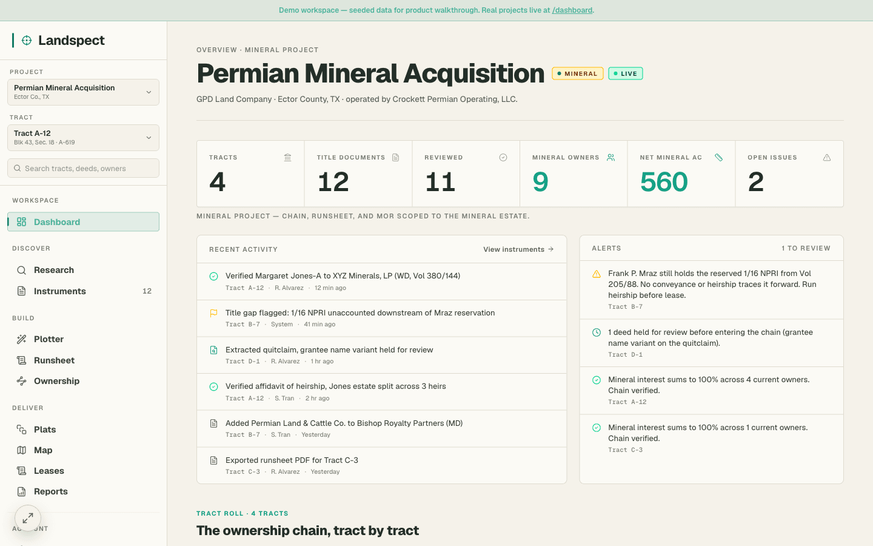Follow the /dashboard link in the banner
Viewport: 873px width, 546px height.
point(572,10)
